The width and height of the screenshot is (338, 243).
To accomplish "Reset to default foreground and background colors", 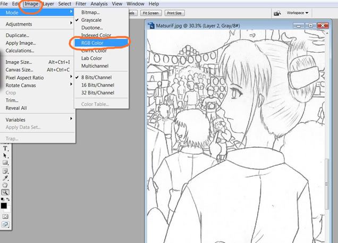I will click(2, 199).
